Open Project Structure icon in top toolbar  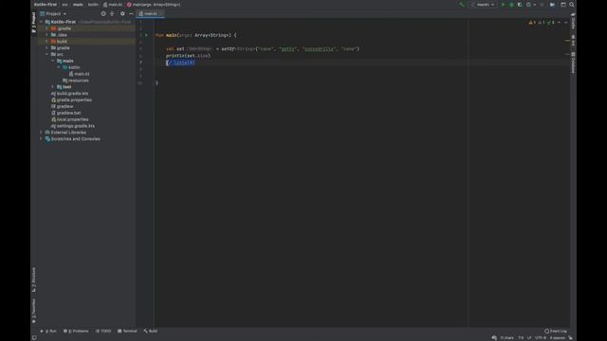click(552, 5)
